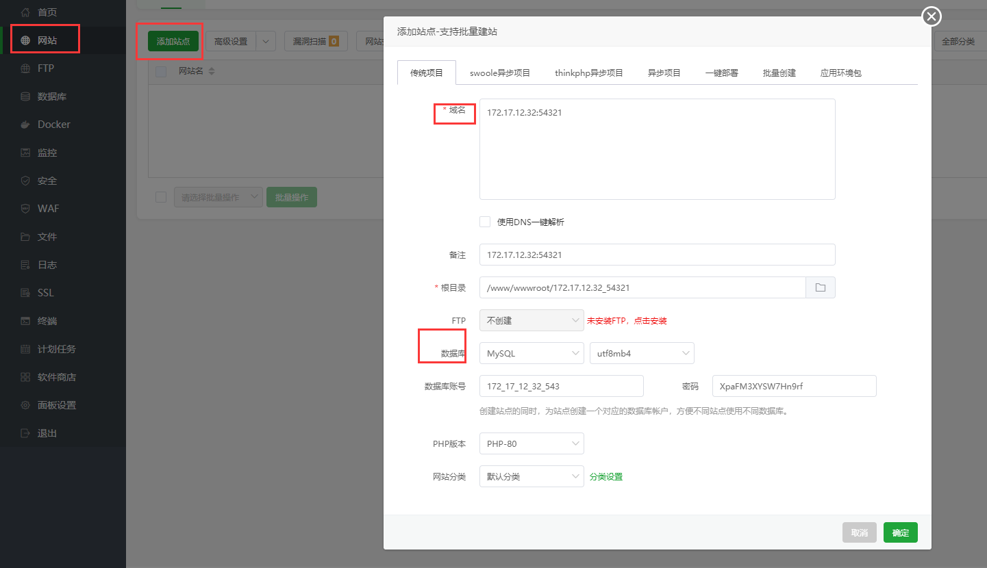The width and height of the screenshot is (987, 568).
Task: Switch to swoole异步项目 tab
Action: coord(500,73)
